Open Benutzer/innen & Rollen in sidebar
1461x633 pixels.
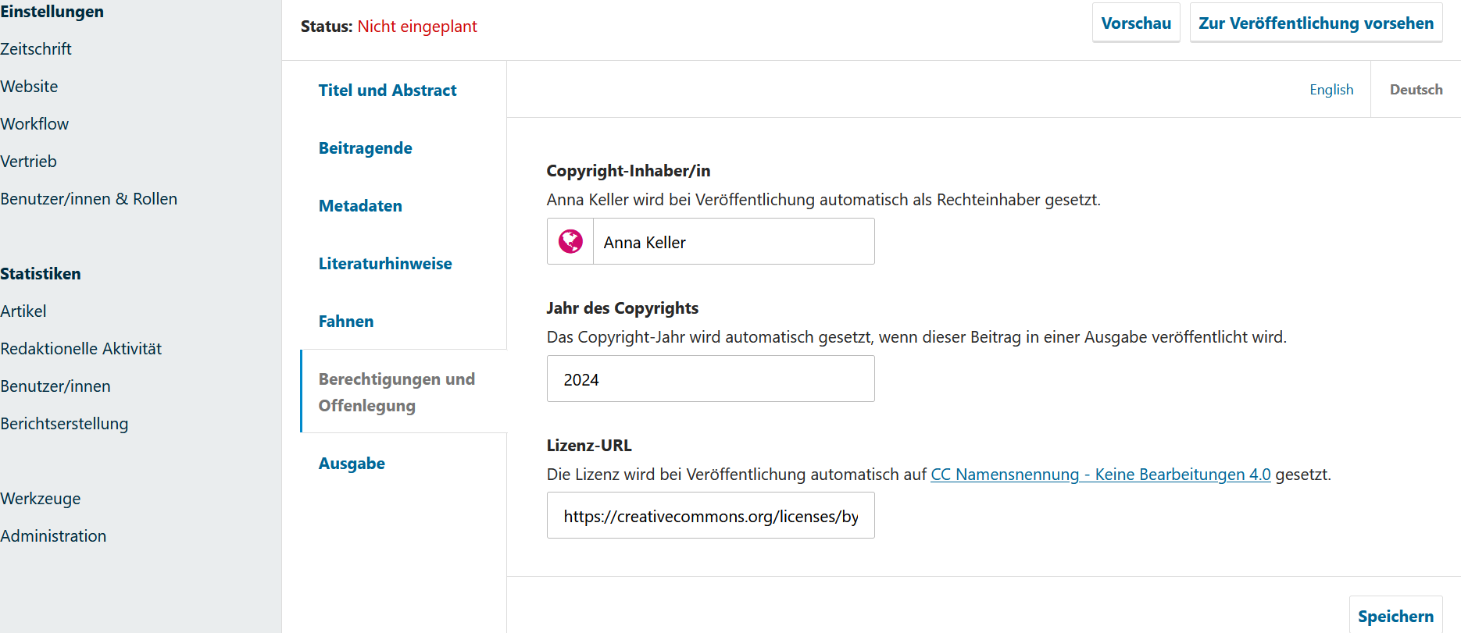point(88,199)
